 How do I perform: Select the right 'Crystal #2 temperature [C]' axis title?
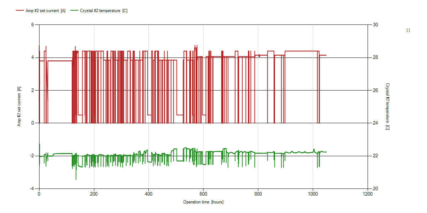(x=388, y=106)
